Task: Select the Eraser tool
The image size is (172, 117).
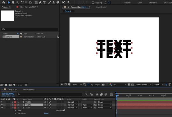Action: [x=58, y=2]
